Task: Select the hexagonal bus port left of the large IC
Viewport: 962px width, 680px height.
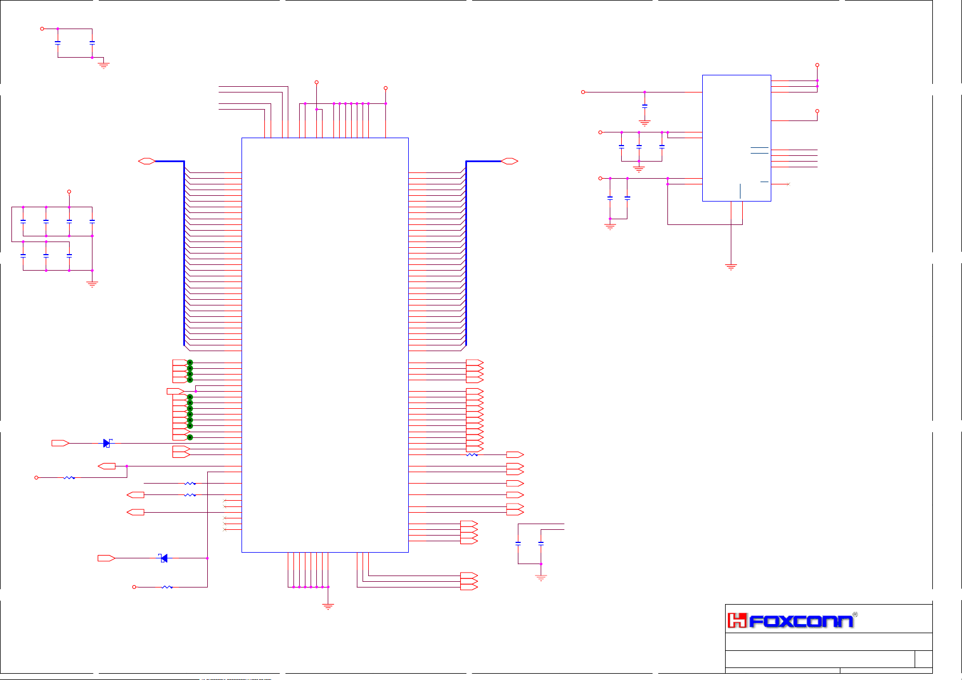Action: pos(147,161)
